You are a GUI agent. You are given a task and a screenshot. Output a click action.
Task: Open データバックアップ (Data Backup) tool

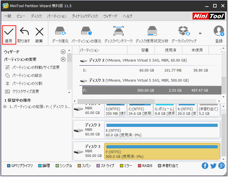(x=184, y=35)
